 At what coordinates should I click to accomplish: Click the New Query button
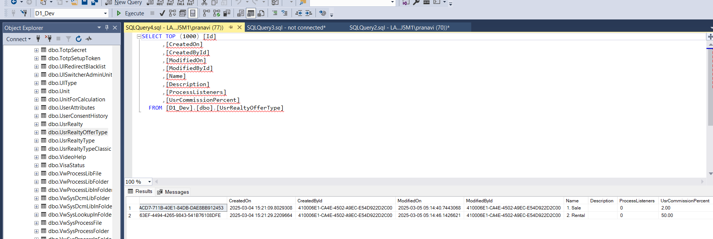124,3
